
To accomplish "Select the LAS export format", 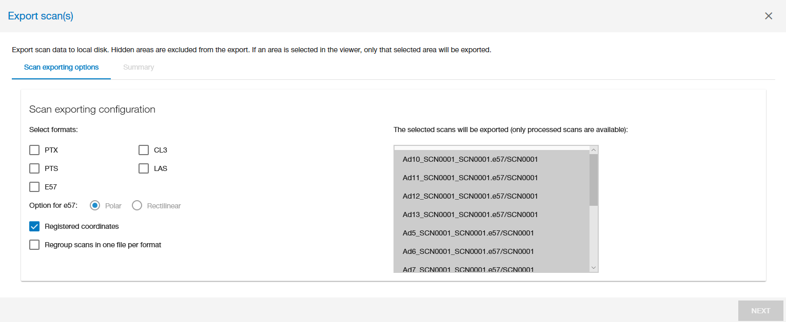I will pyautogui.click(x=144, y=168).
